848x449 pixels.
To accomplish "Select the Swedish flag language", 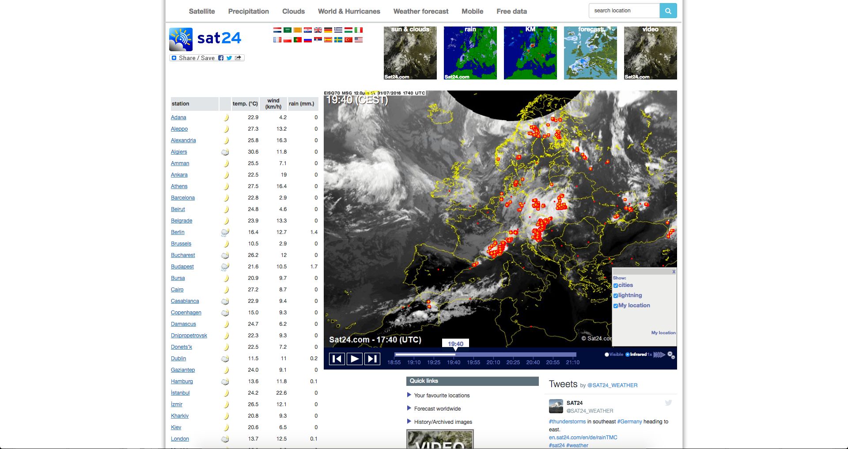I will pyautogui.click(x=338, y=40).
